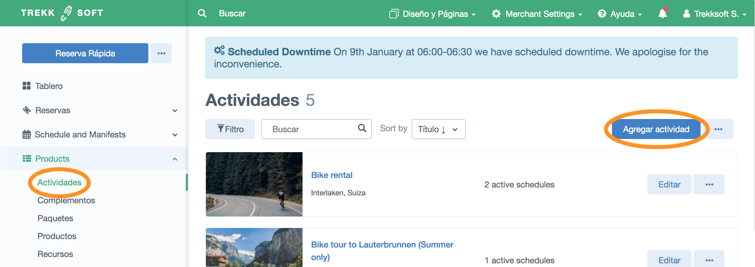Collapse the Products section chevron
Viewport: 755px width, 267px height.
(x=175, y=159)
